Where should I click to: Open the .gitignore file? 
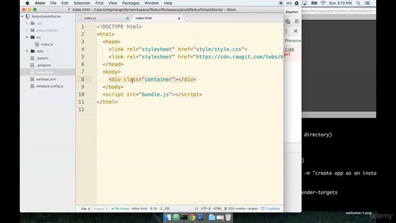click(x=43, y=65)
